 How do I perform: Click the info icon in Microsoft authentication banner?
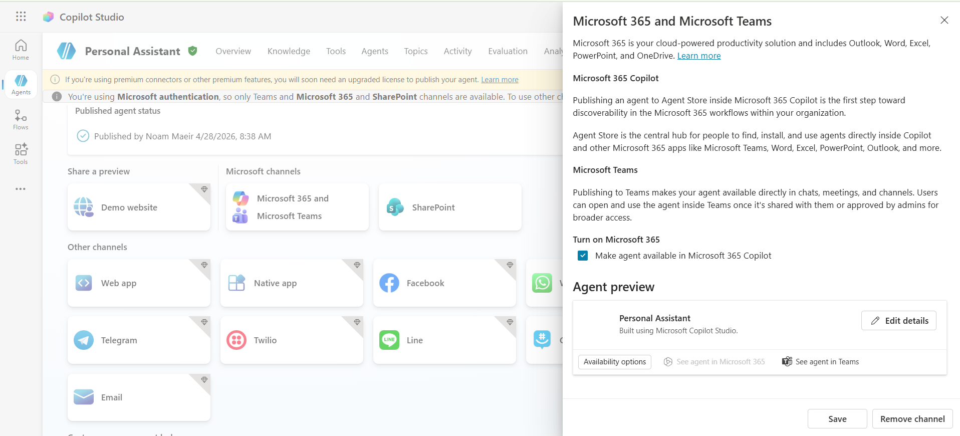[x=57, y=96]
